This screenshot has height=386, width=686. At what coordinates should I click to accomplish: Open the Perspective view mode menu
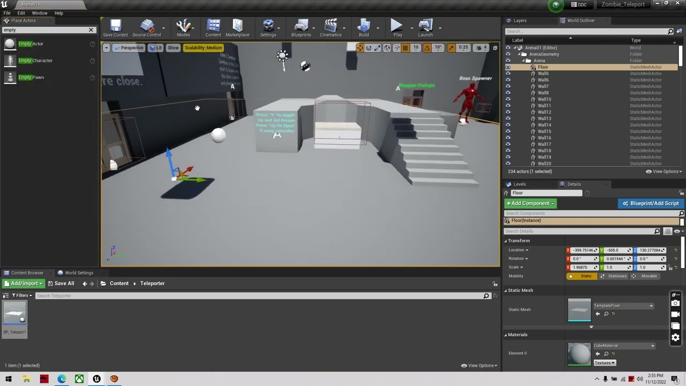click(129, 48)
